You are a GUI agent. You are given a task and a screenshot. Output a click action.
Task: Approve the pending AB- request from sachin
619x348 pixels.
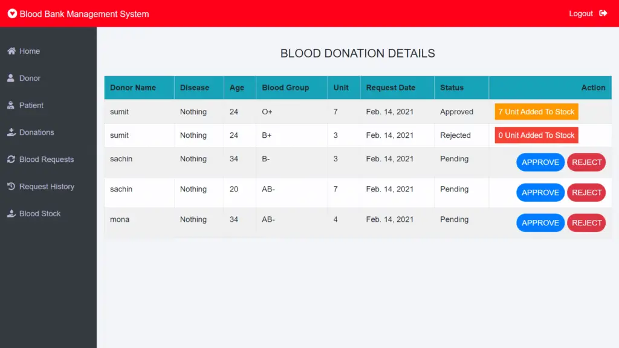coord(540,192)
